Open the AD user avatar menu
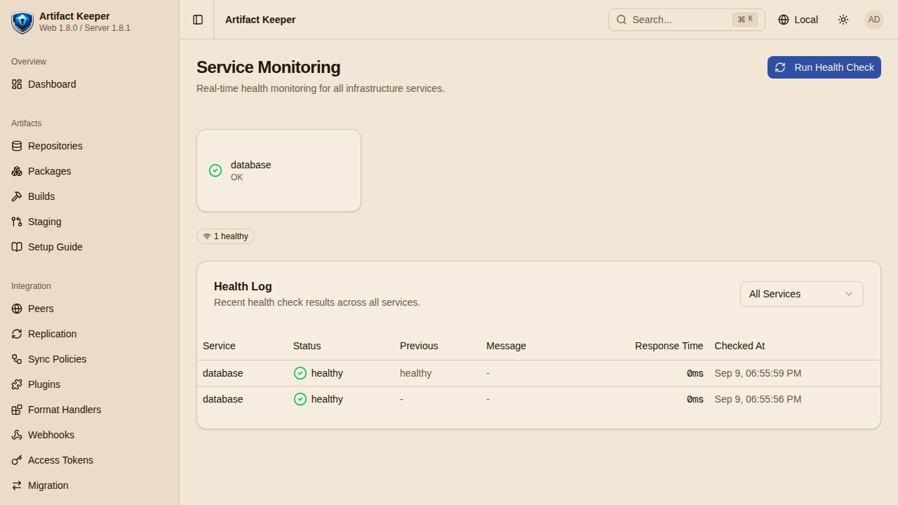 (874, 20)
